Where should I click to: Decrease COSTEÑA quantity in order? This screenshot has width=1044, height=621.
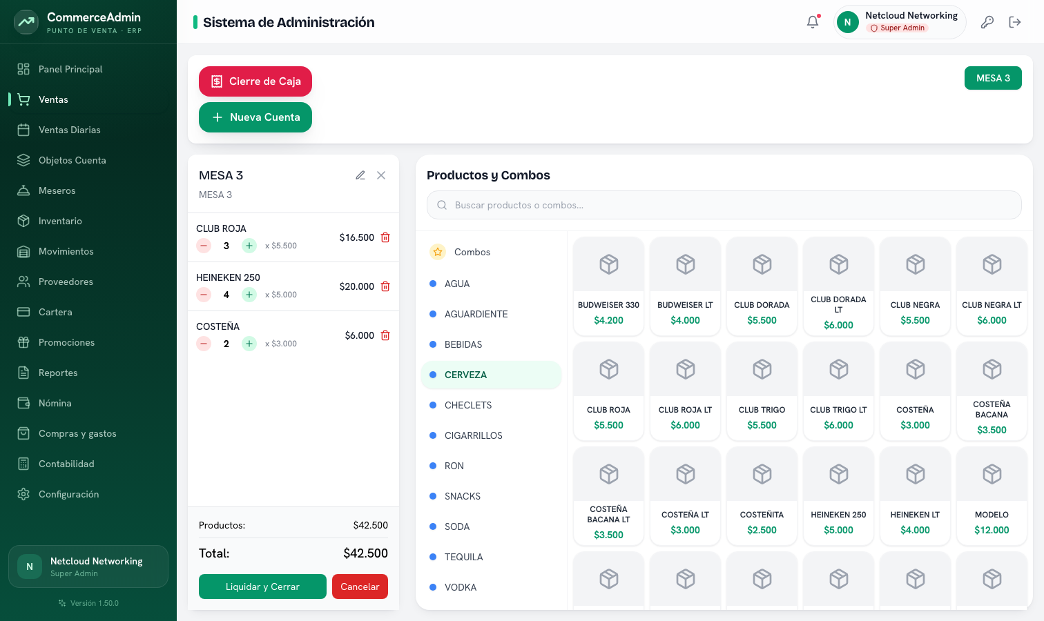click(x=204, y=344)
